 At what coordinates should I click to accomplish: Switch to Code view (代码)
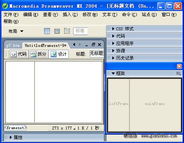point(19,54)
